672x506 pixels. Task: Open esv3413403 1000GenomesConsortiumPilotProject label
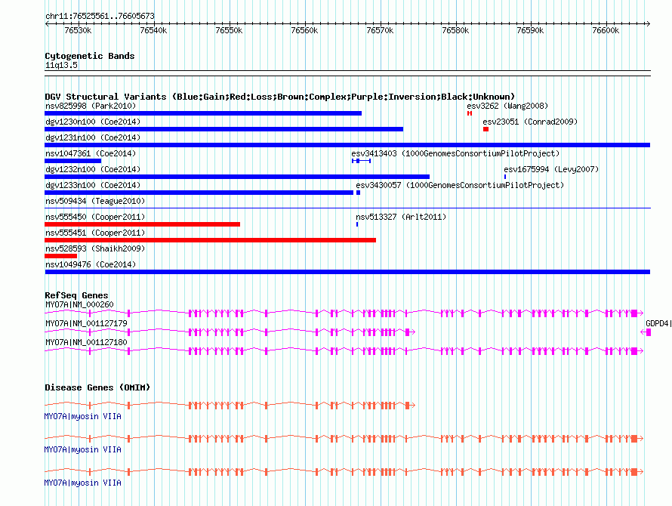click(455, 153)
